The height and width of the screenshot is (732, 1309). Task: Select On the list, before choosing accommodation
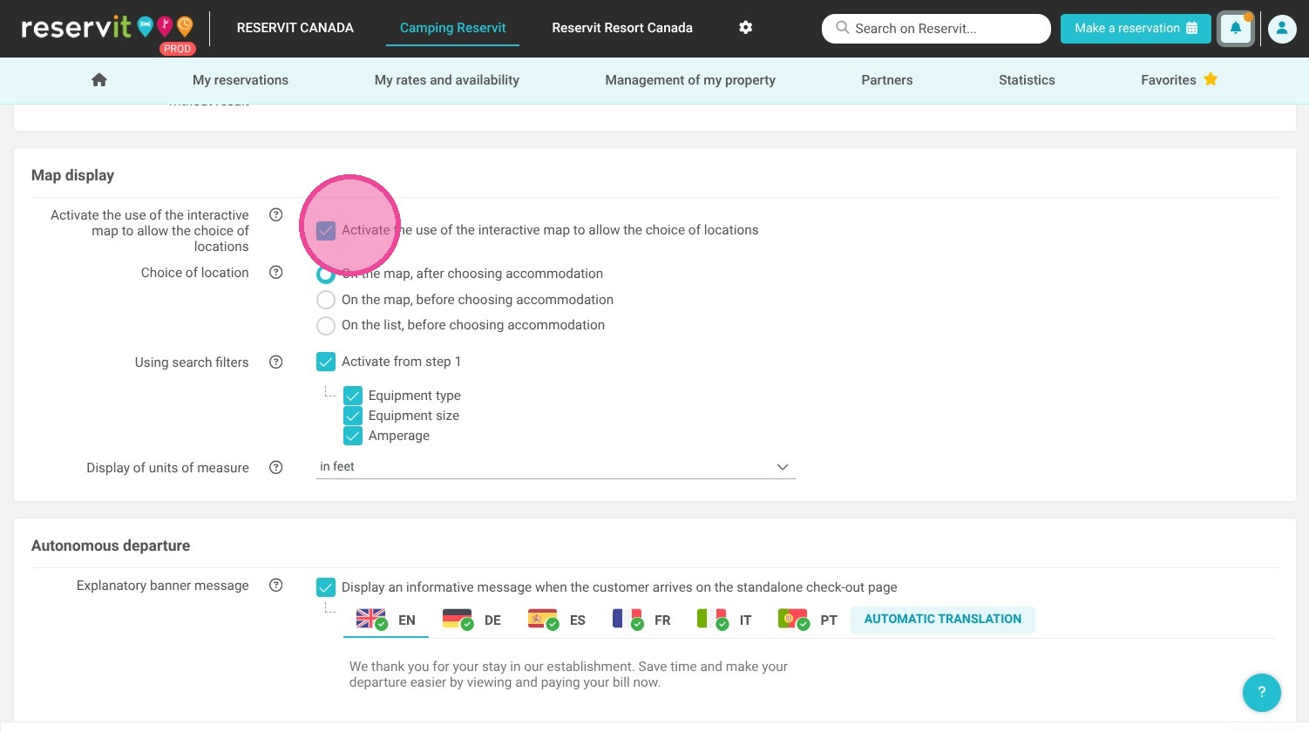pyautogui.click(x=326, y=325)
